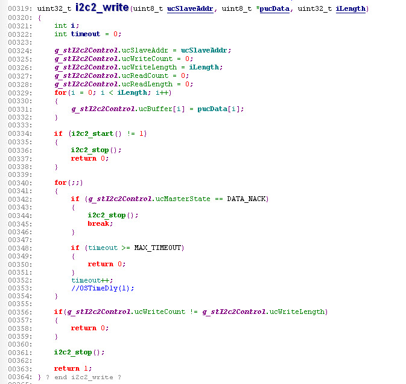Click g_stI2c2Control in the ucMasterState check
Image resolution: width=406 pixels, height=384 pixels.
tap(120, 199)
